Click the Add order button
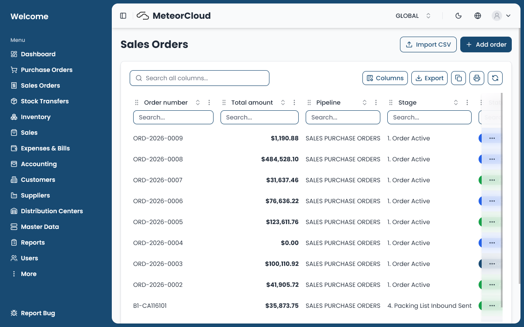Image resolution: width=524 pixels, height=327 pixels. pos(486,44)
